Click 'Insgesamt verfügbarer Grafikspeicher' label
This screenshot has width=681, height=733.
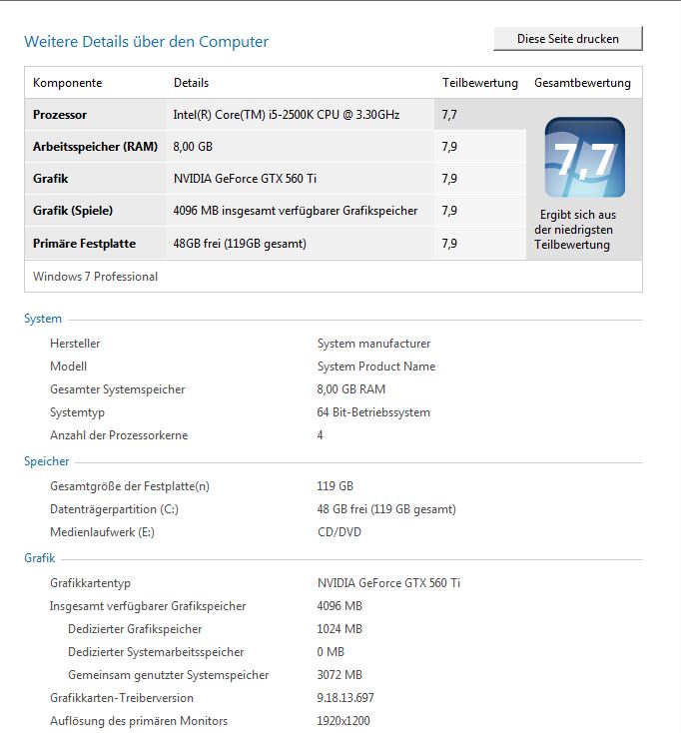click(x=148, y=606)
